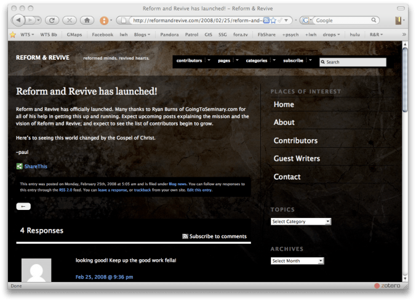Image resolution: width=416 pixels, height=301 pixels.
Task: Open the R&R bookmarks folder
Action: 376,34
